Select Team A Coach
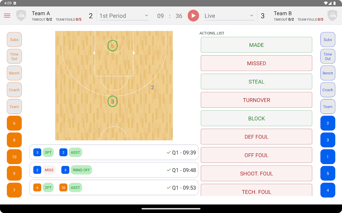This screenshot has width=342, height=213. pos(14,90)
